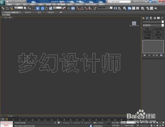The height and width of the screenshot is (127, 165).
Task: Activate the Select and Scale tool
Action: tap(51, 8)
